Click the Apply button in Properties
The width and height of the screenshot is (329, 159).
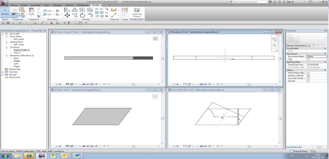(319, 147)
